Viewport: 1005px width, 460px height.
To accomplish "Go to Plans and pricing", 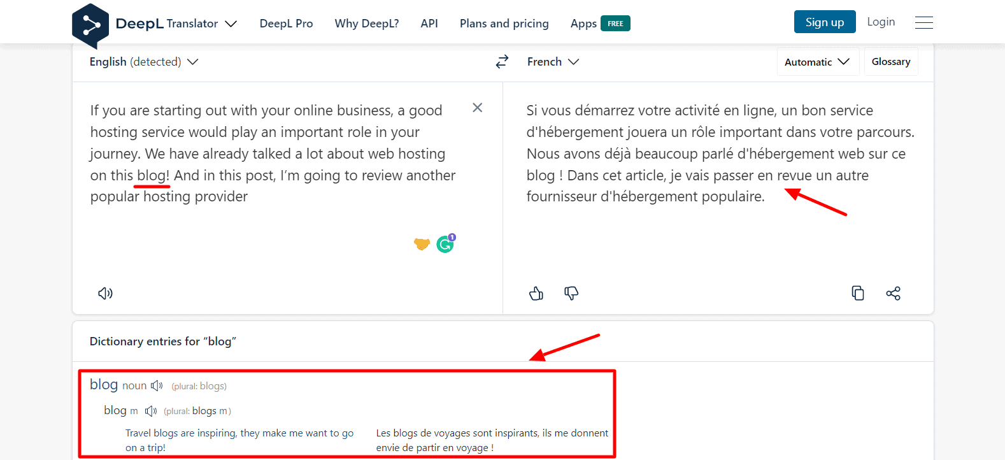I will point(504,24).
